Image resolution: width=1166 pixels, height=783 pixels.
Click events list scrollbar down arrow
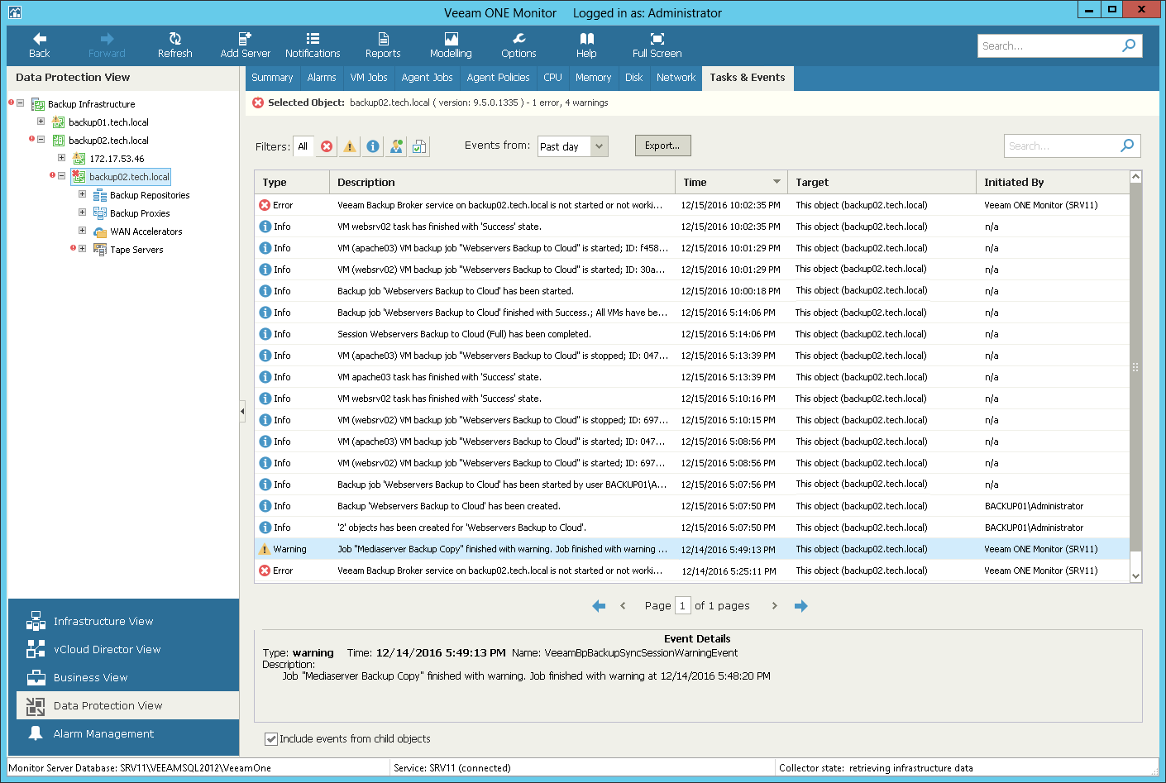(1135, 576)
